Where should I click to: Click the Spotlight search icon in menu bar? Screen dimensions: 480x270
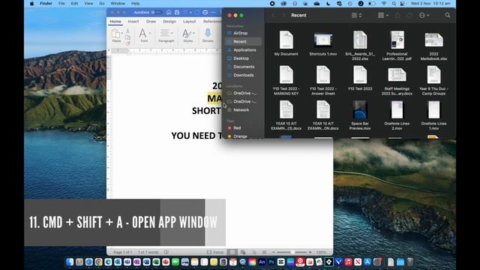pyautogui.click(x=394, y=4)
